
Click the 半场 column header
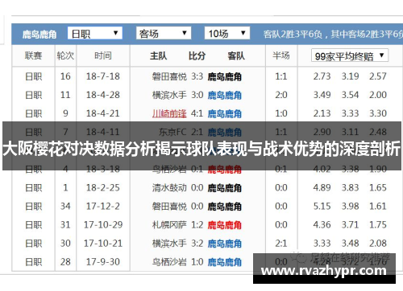[281, 55]
